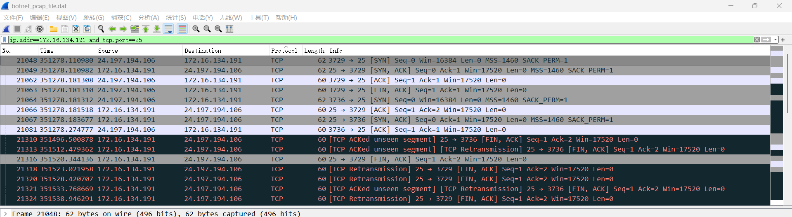This screenshot has width=792, height=217.
Task: Jump to the last packet
Action: 157,29
